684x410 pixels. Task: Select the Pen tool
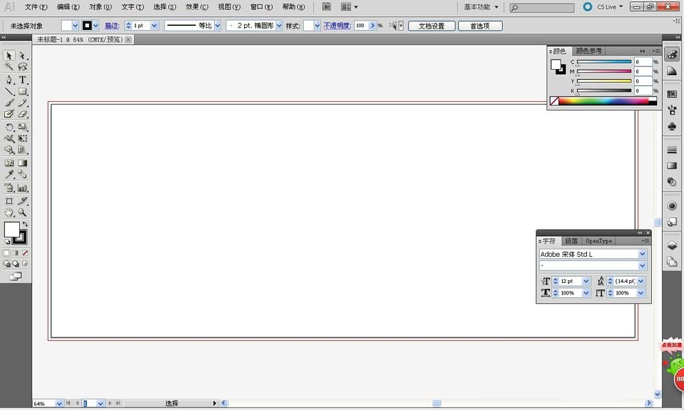[9, 80]
